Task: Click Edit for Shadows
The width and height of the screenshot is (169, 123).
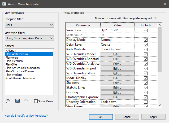Action: coord(117,83)
